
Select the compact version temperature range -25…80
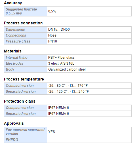tap(68, 86)
